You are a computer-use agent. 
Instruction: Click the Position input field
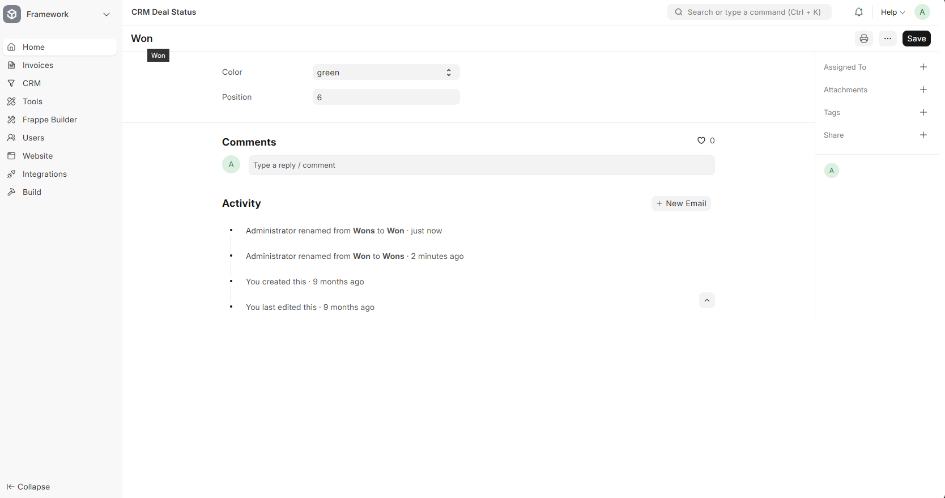pos(386,97)
